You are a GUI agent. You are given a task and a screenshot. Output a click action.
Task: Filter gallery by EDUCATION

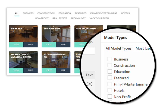tap(65, 13)
